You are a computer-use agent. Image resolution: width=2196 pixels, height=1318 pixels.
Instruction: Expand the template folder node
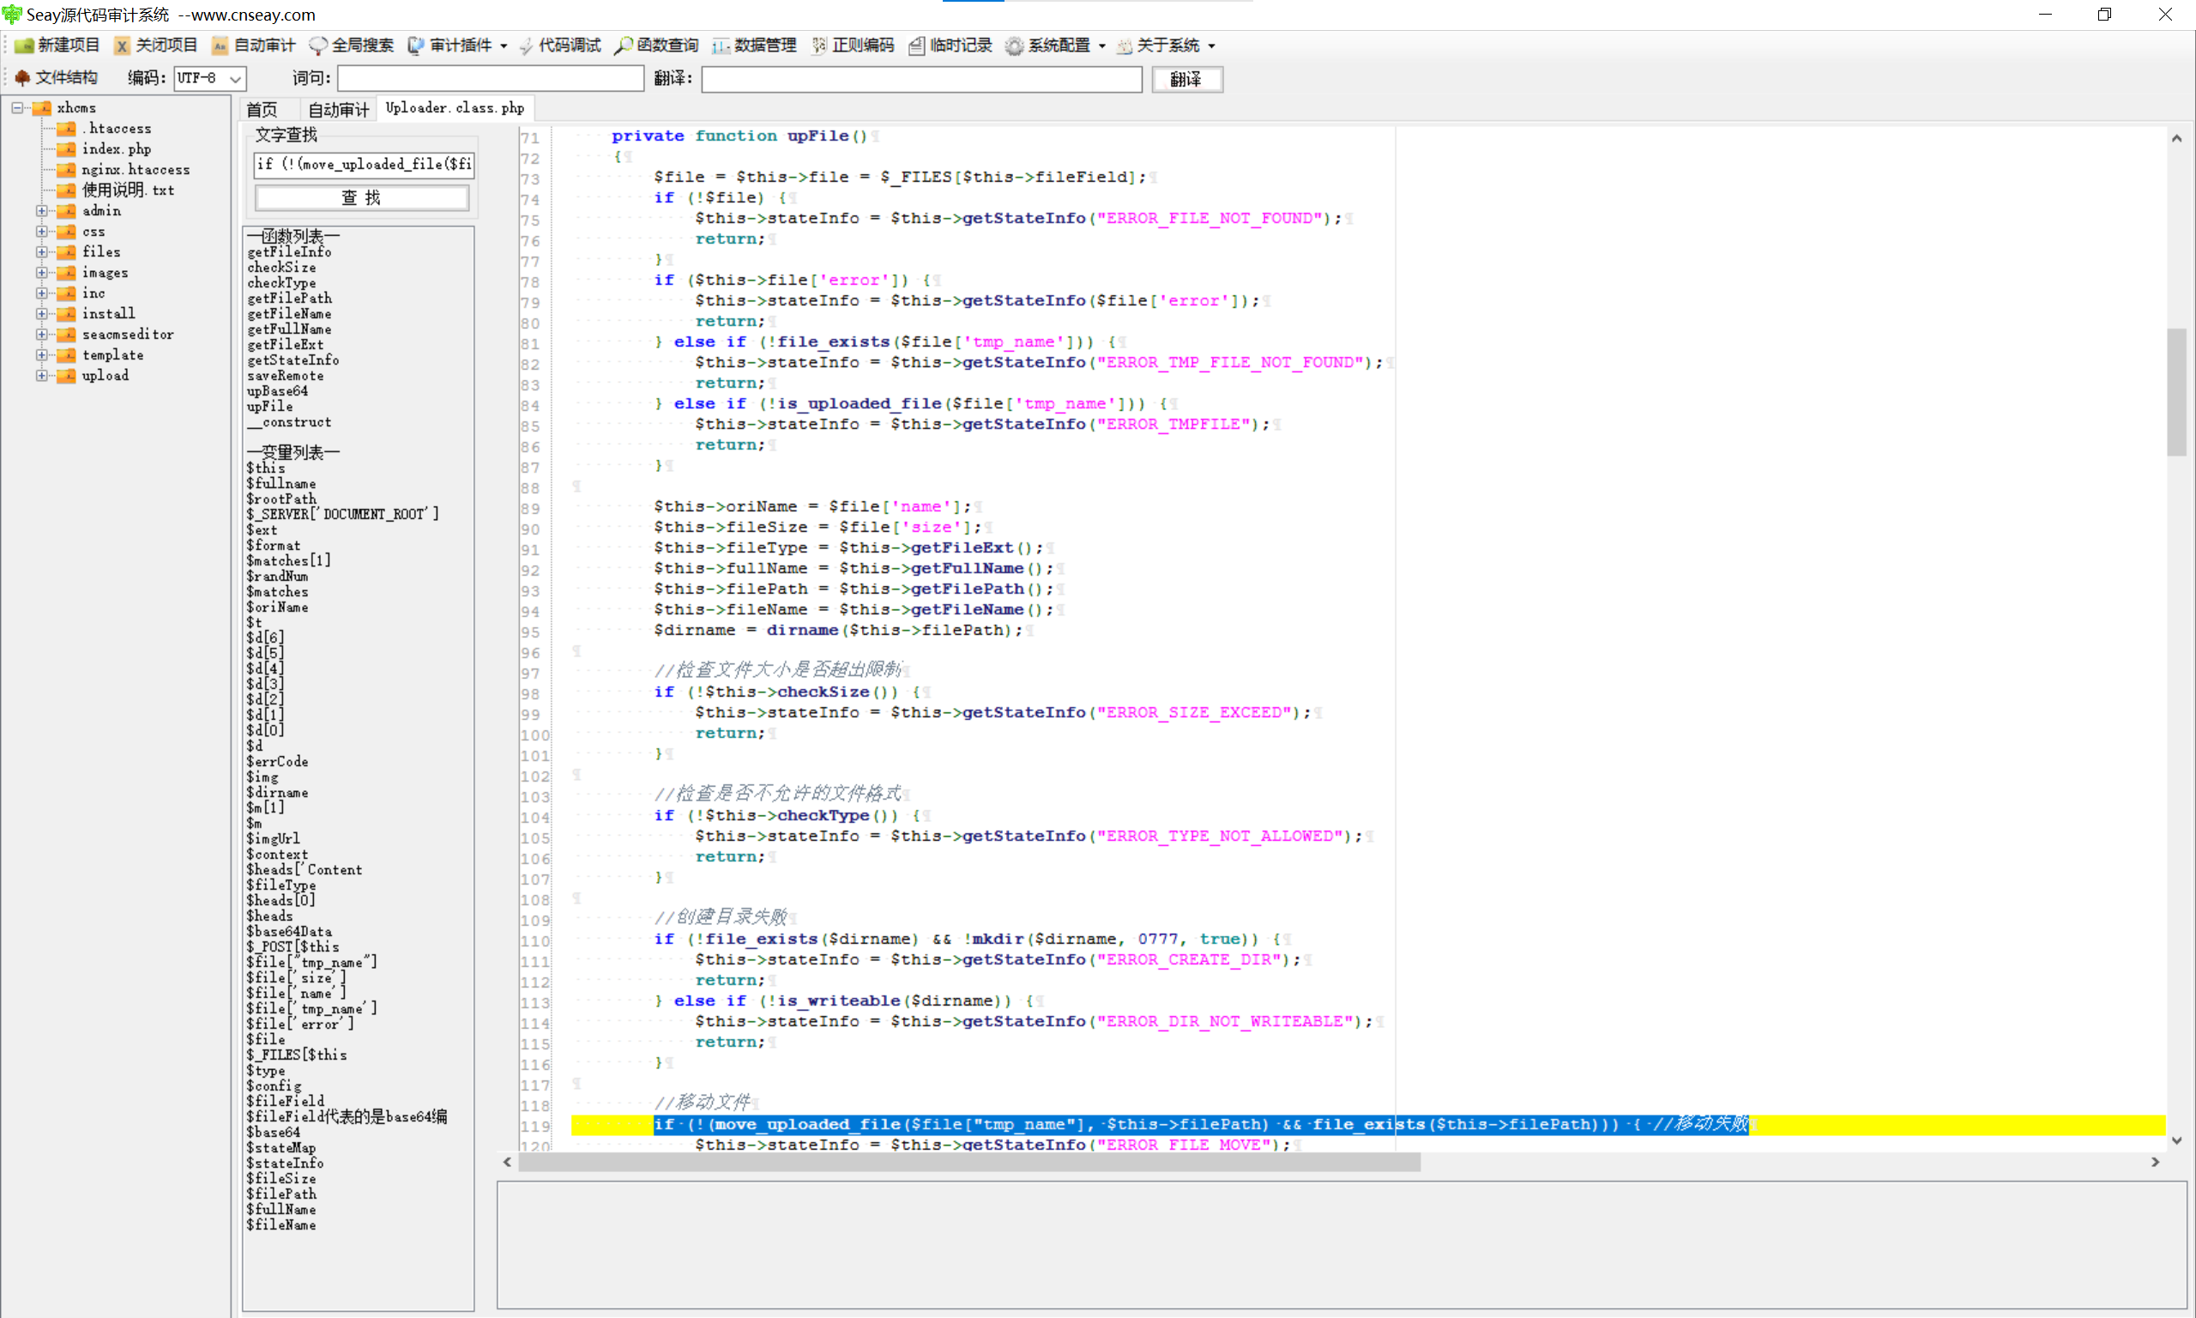click(x=41, y=354)
